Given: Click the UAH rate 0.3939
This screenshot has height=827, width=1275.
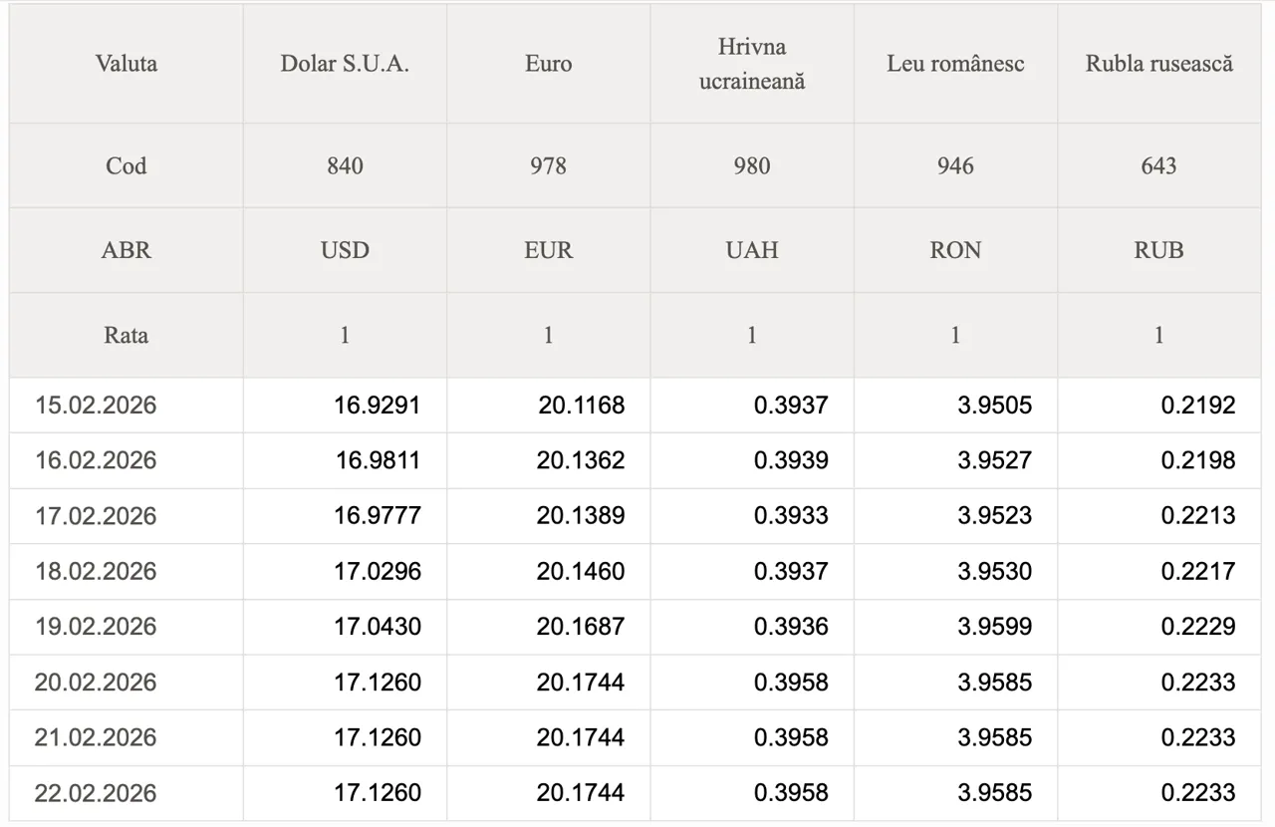Looking at the screenshot, I should pos(791,460).
